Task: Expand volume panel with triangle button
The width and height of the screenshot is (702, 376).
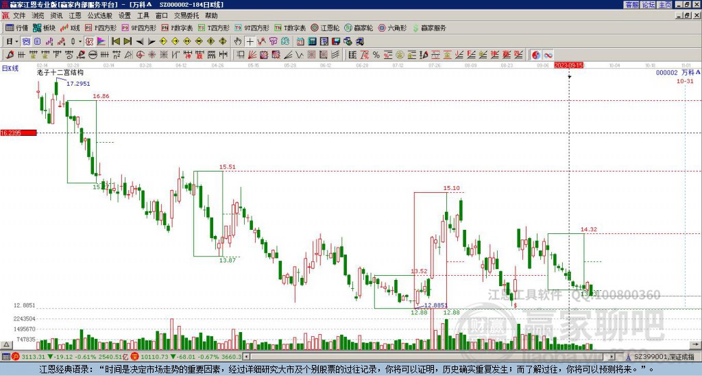Action: [x=6, y=345]
